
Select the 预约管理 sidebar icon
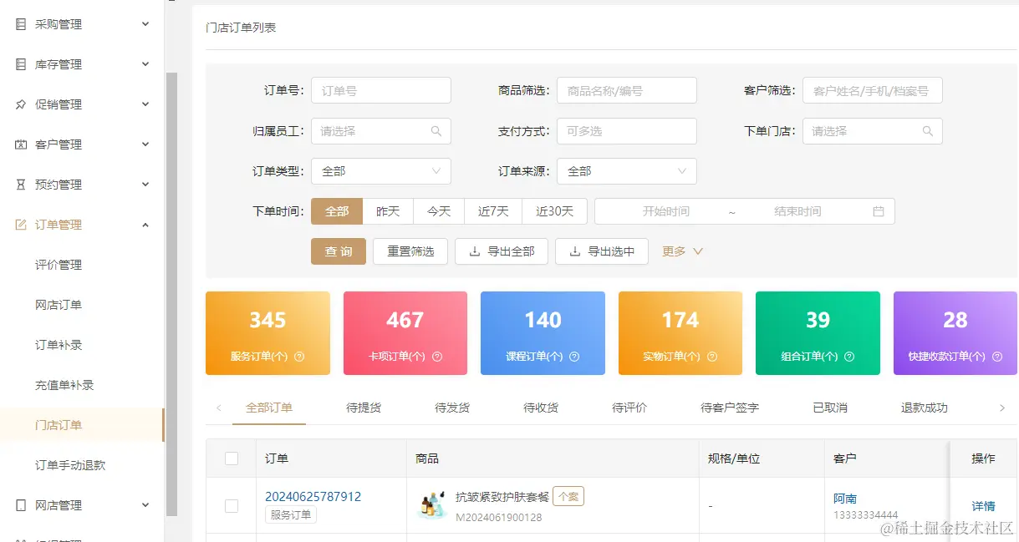click(x=20, y=184)
